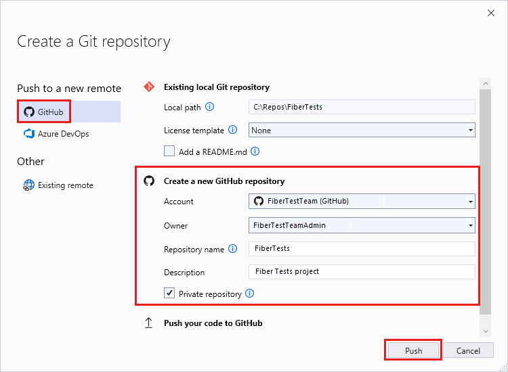Screen dimensions: 508x372
Task: Click the upload arrow icon beside Push your code
Action: (149, 323)
